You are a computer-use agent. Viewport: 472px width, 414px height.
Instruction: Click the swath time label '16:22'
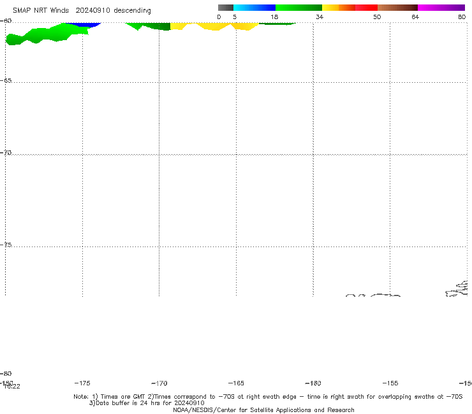tap(12, 387)
